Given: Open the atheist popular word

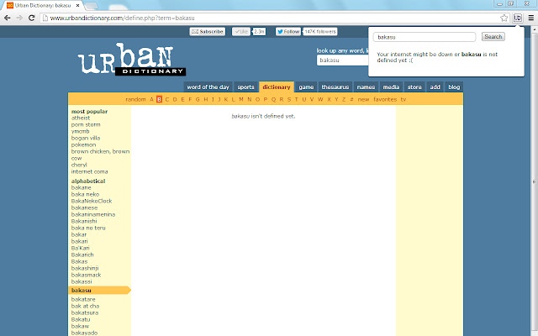Looking at the screenshot, I should [81, 118].
